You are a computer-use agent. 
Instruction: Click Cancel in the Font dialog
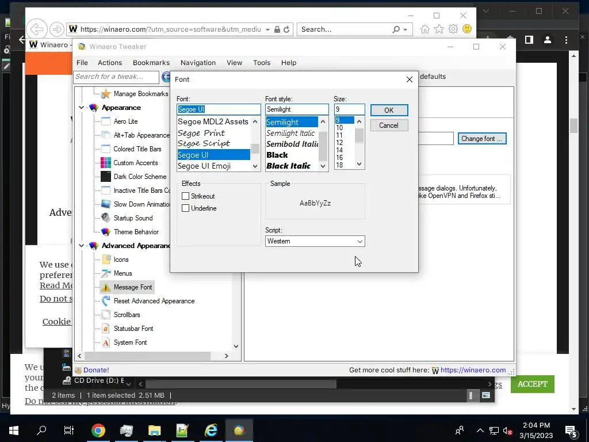(389, 125)
